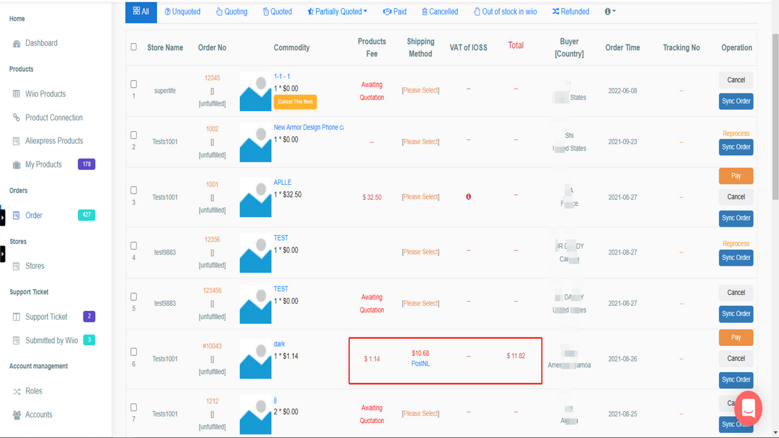The height and width of the screenshot is (438, 779).
Task: Click the red VAT alert icon for order 1001
Action: (468, 196)
